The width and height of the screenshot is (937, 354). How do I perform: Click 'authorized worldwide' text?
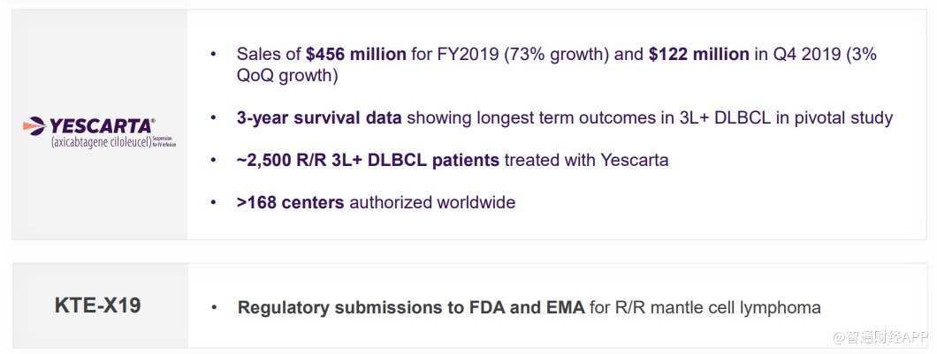(432, 202)
